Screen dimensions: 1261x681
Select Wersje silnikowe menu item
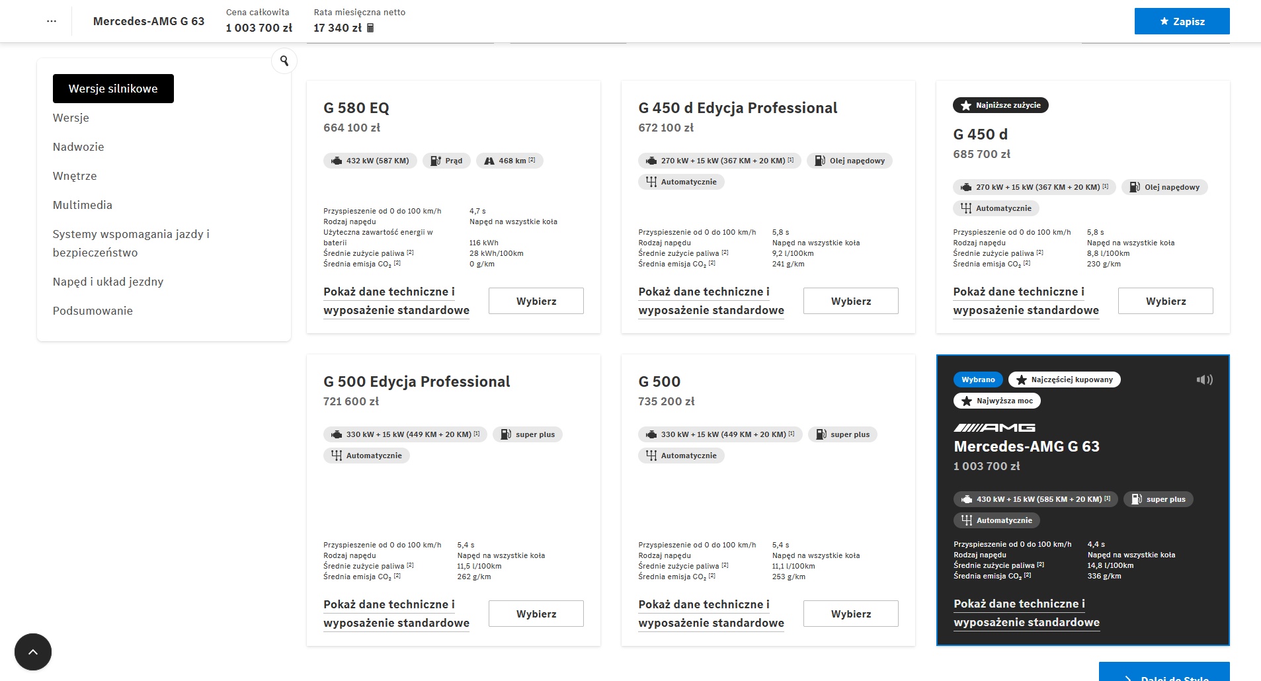coord(113,89)
